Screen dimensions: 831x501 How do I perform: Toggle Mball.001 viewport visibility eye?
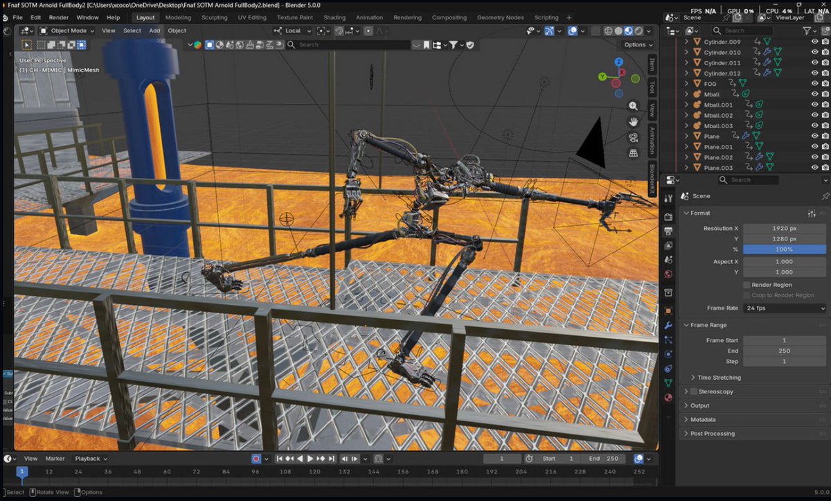[814, 105]
